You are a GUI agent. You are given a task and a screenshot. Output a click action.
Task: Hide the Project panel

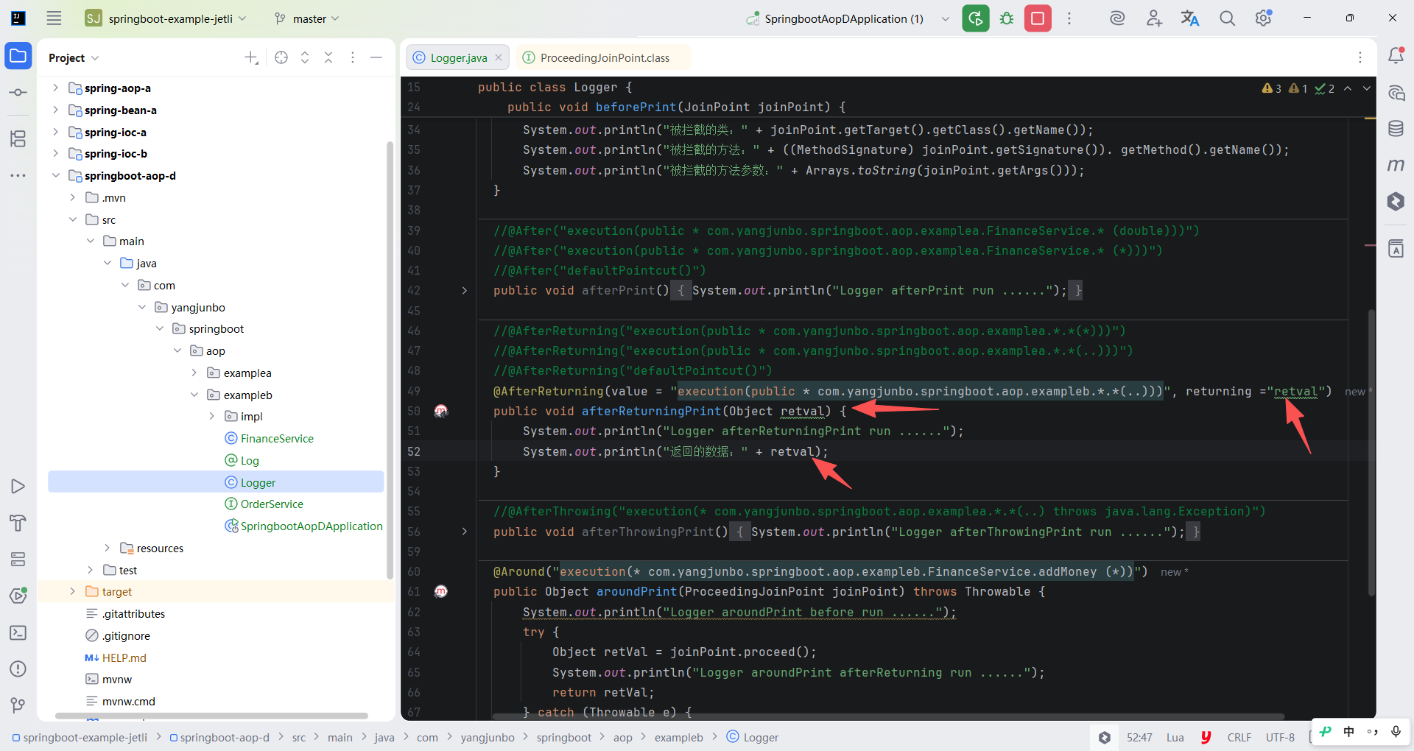coord(376,57)
